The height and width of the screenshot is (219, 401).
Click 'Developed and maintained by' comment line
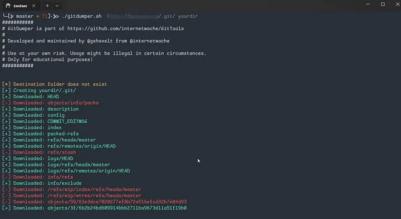click(x=86, y=41)
